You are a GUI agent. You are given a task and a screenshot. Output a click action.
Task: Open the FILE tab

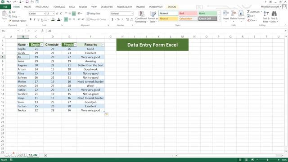pyautogui.click(x=5, y=7)
